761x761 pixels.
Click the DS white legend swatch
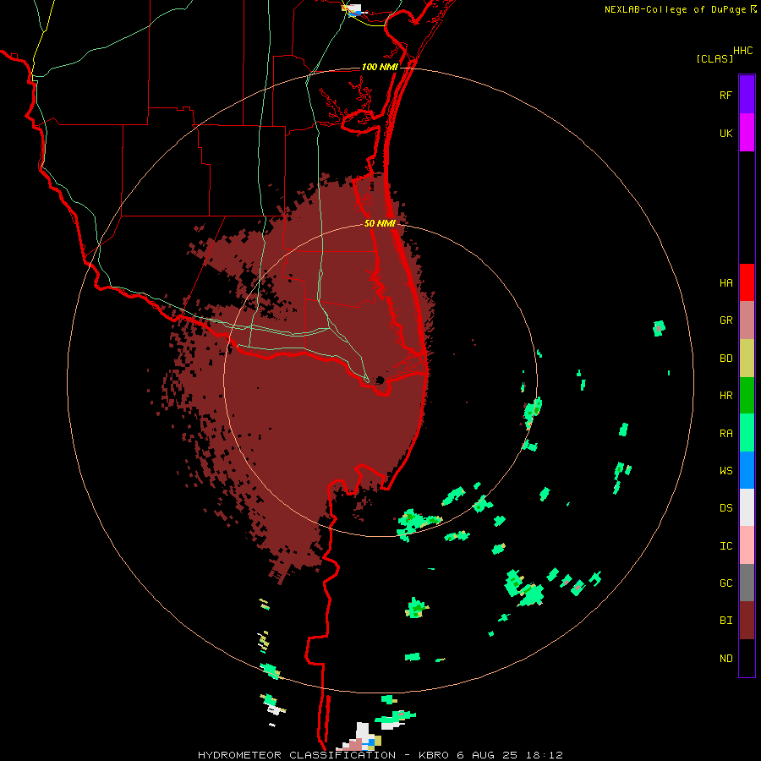[747, 507]
